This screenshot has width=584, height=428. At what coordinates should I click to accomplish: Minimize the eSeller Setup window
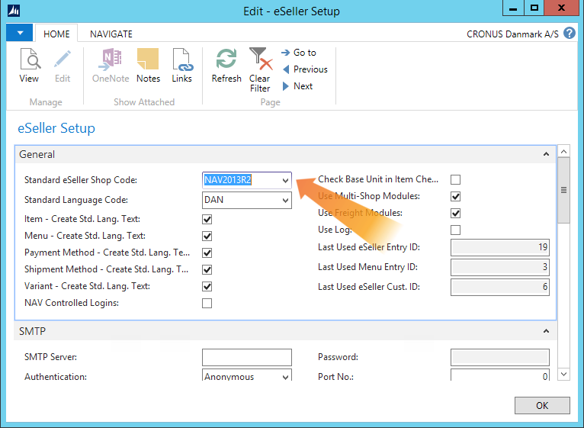point(513,8)
